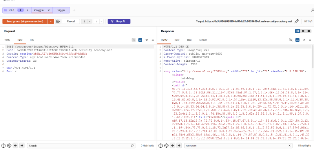Collapse the CL0 group with the chevron
Image resolution: width=314 pixels, height=150 pixels.
[27, 10]
